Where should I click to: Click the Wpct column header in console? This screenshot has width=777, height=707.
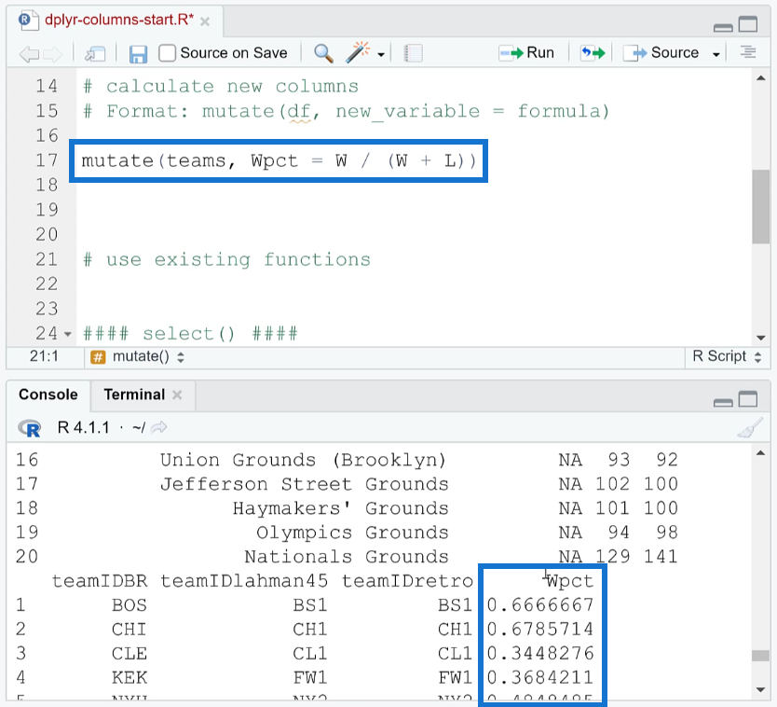[x=569, y=581]
